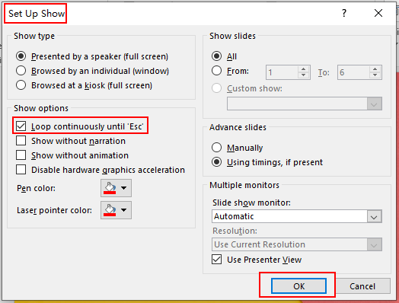Check Disable hardware graphics acceleration
The image size is (399, 303).
(x=21, y=170)
